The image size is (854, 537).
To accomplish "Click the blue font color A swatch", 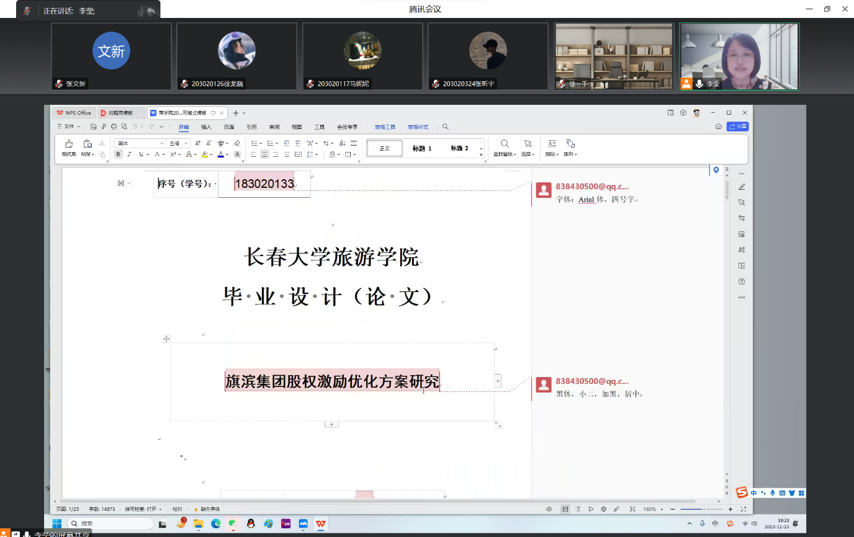I will [x=221, y=154].
